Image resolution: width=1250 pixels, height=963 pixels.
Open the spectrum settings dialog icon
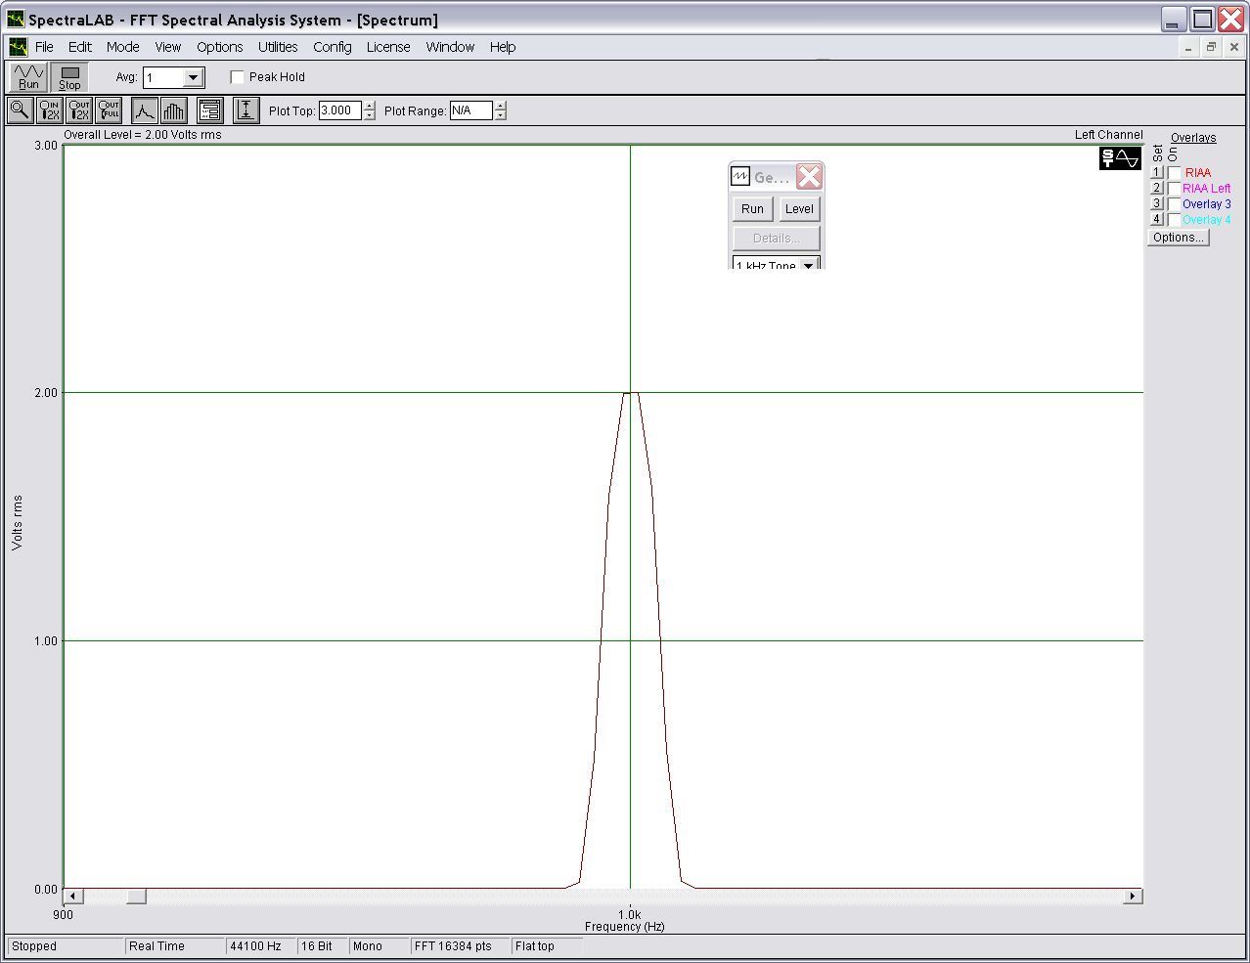click(x=210, y=110)
